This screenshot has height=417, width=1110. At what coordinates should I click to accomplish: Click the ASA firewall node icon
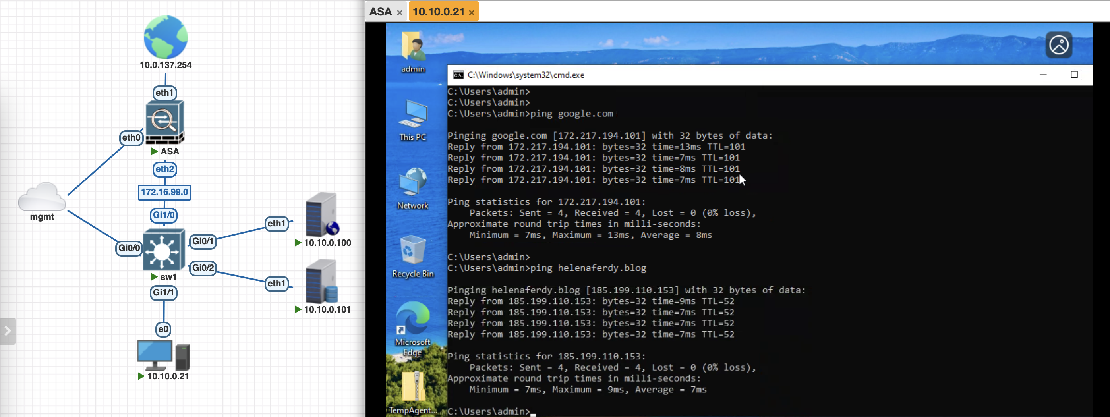coord(164,122)
